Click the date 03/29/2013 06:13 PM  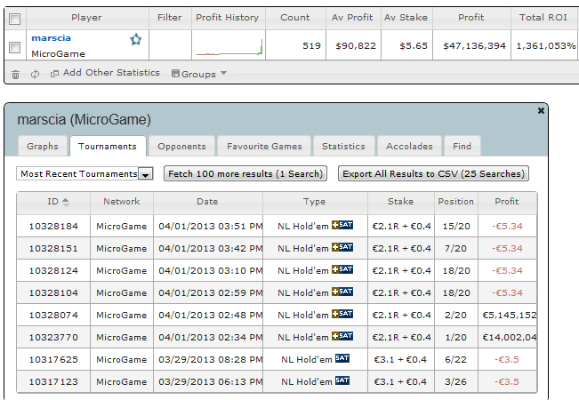click(x=211, y=381)
